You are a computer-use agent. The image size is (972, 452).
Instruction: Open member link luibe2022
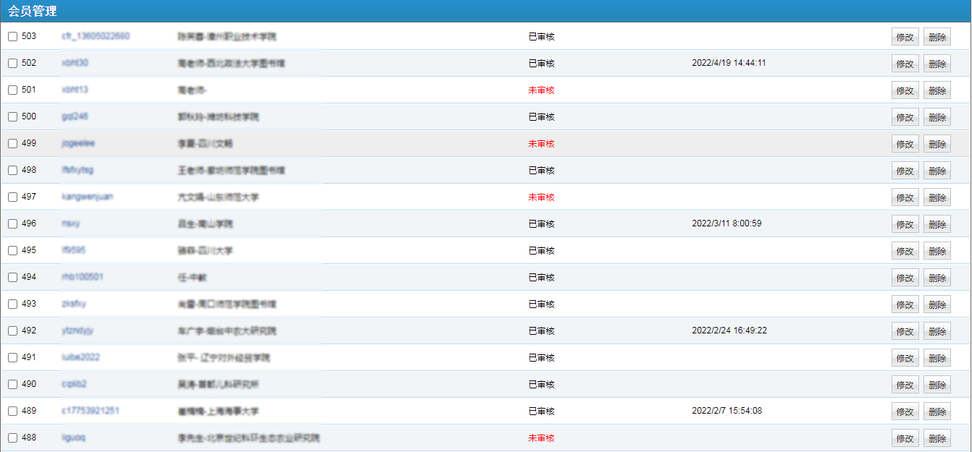(80, 357)
